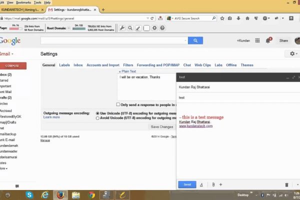Image resolution: width=300 pixels, height=200 pixels.
Task: Check Only send a response to people checkbox
Action: 118,104
